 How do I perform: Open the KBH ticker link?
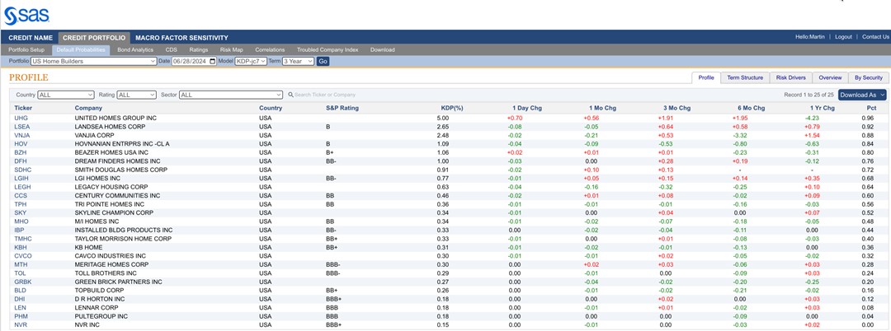click(x=21, y=247)
